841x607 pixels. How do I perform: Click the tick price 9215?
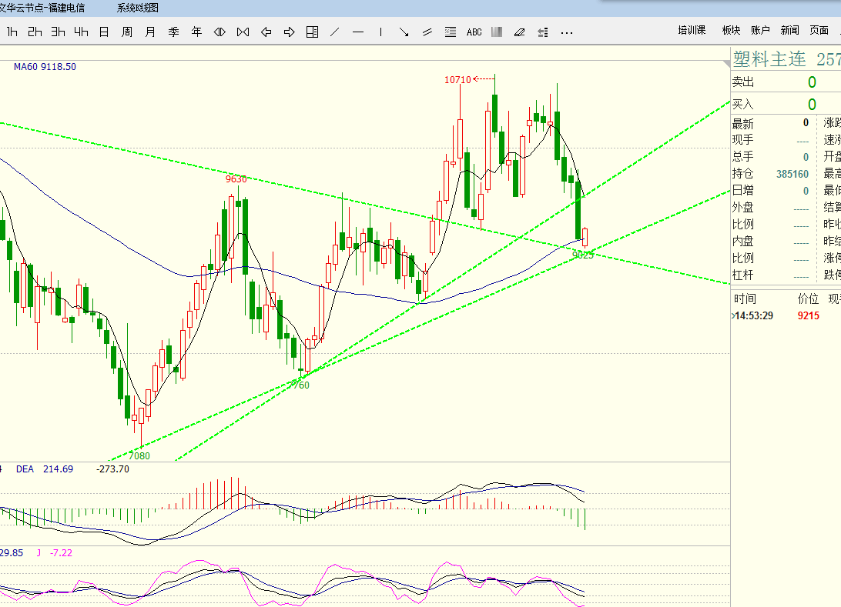[809, 315]
